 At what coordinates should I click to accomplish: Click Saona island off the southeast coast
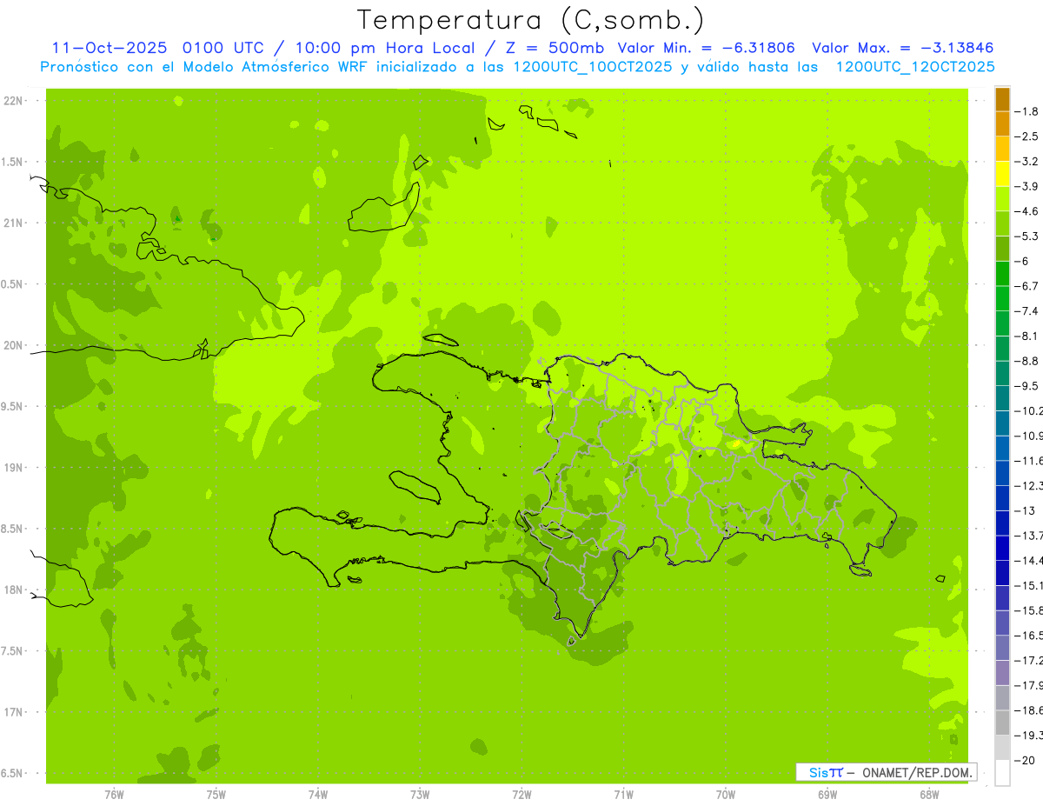pos(860,570)
